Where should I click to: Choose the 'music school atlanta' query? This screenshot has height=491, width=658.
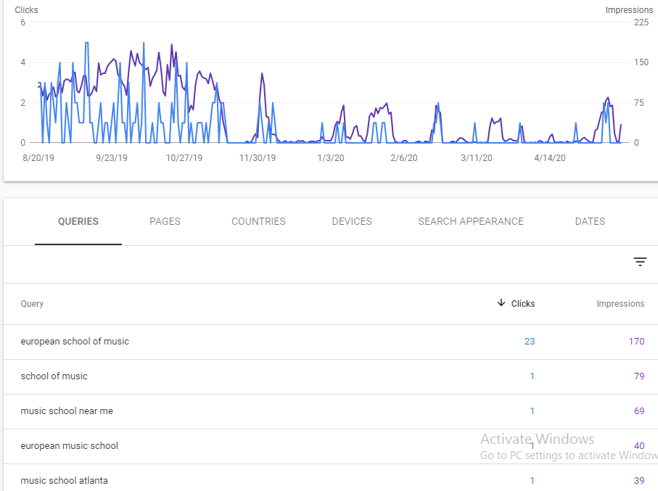tap(65, 481)
